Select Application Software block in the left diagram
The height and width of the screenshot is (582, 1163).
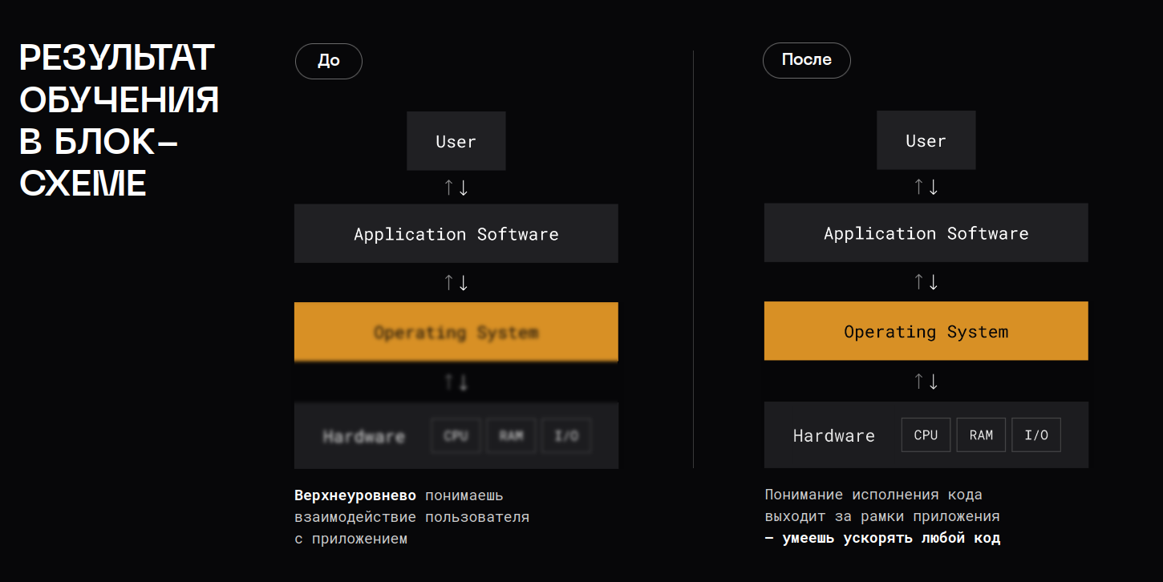tap(456, 234)
